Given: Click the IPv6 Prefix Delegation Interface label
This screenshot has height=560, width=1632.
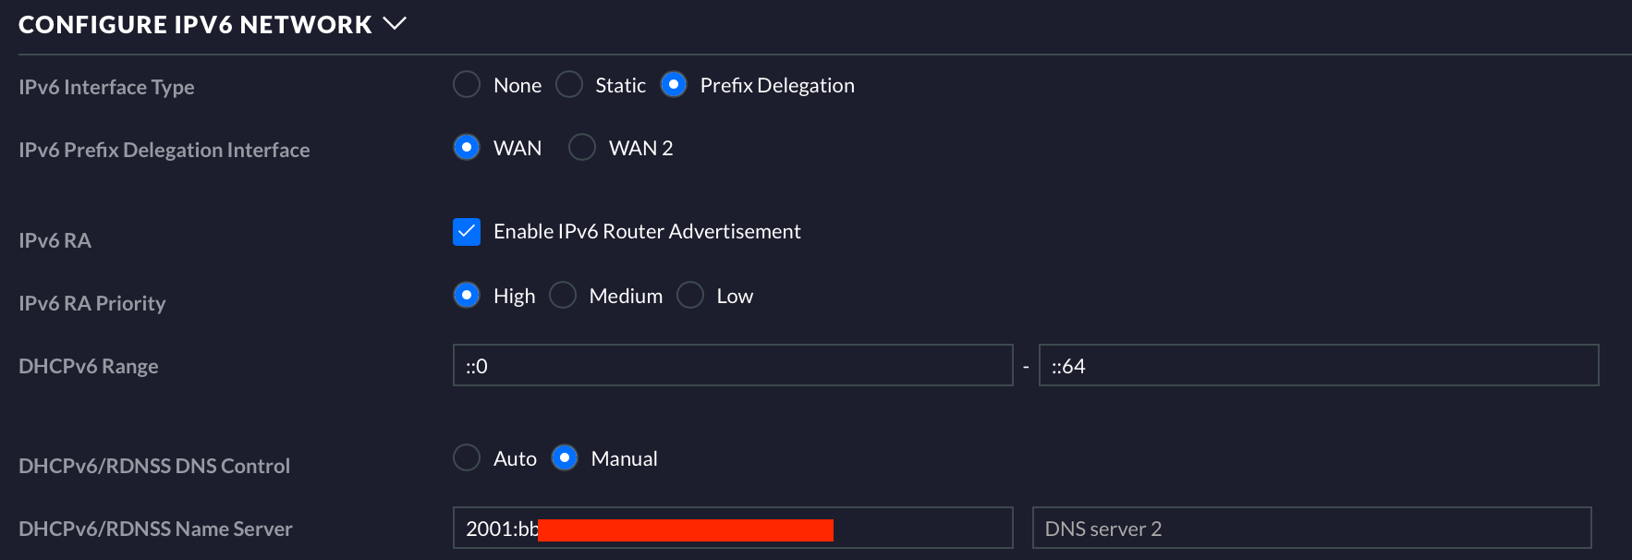Looking at the screenshot, I should (164, 150).
